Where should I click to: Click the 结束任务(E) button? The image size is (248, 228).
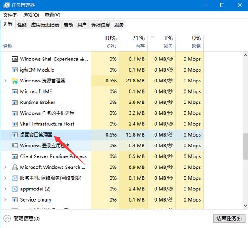[x=229, y=218]
